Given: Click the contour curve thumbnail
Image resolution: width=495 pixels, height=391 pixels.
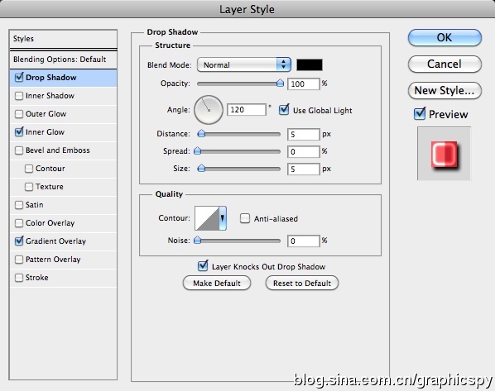Looking at the screenshot, I should point(207,218).
